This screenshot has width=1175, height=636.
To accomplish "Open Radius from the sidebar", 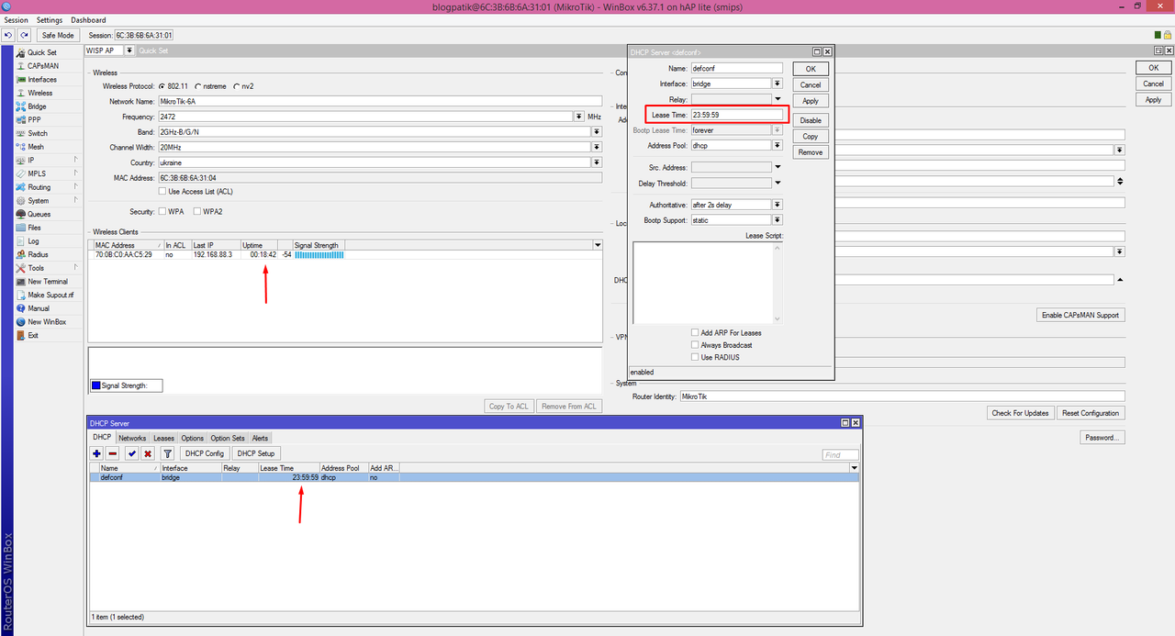I will (38, 254).
